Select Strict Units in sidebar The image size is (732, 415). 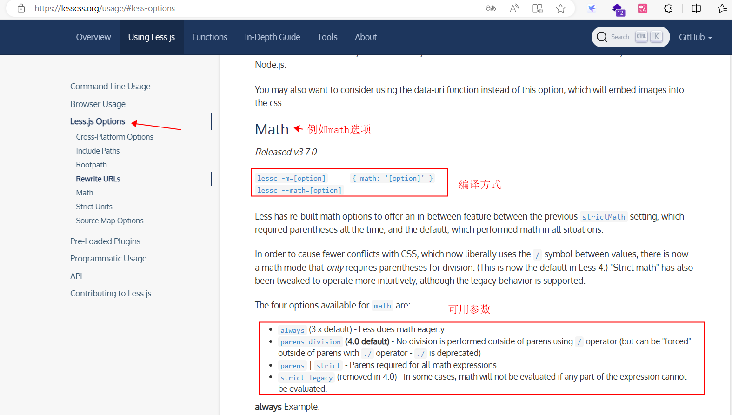[94, 207]
